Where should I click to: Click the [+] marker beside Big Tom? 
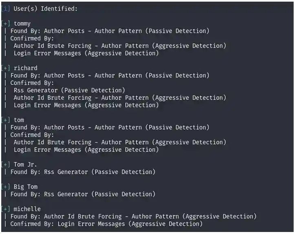click(x=5, y=187)
